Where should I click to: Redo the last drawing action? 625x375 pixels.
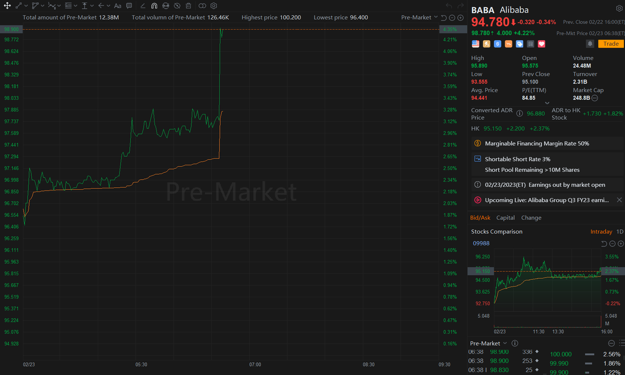click(460, 6)
